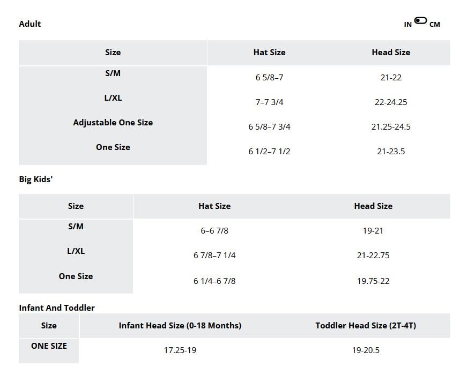Click the Toddler Head Size (2T-4T) header
This screenshot has height=375, width=475.
click(x=366, y=326)
